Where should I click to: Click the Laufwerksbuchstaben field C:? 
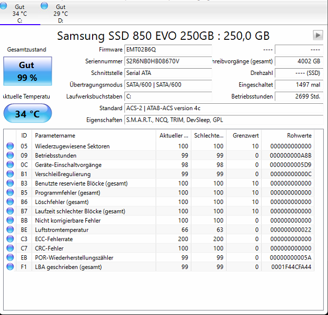[168, 96]
